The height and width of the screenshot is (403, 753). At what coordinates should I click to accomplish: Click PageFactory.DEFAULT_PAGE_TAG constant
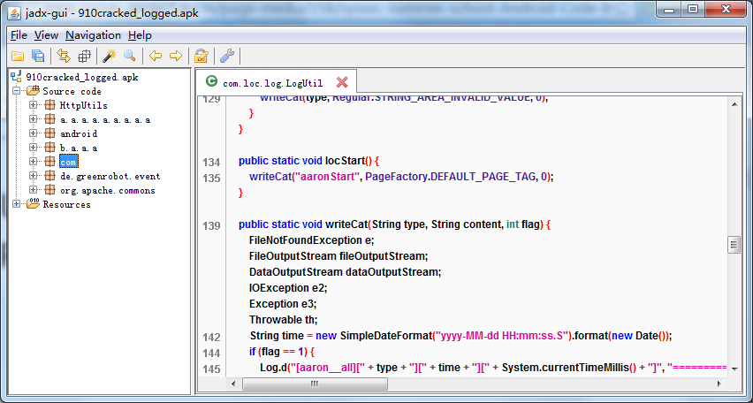[x=450, y=177]
